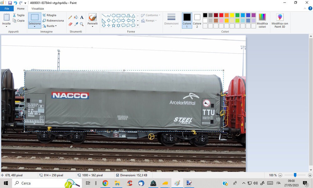Image resolution: width=313 pixels, height=188 pixels.
Task: Click the zoom in plus button
Action: 310,175
